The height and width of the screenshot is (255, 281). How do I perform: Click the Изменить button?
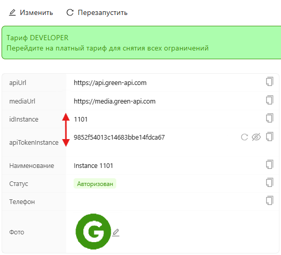31,12
